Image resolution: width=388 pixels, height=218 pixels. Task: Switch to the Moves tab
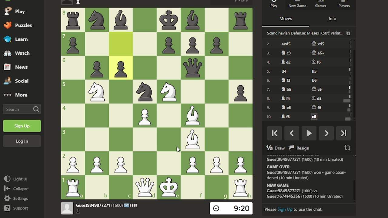pyautogui.click(x=286, y=18)
